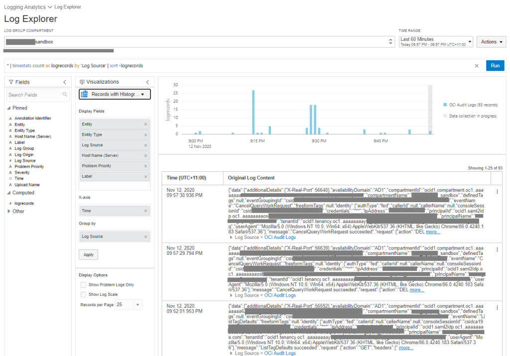This screenshot has height=356, width=510.
Task: Click the OCI Audit Logs legend color swatch
Action: point(445,105)
